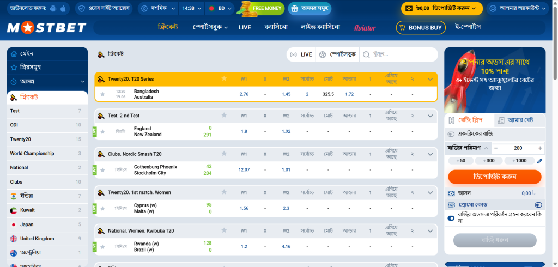Favorite the Gothenburg Phoenix match star
Screen dimensions: 558x267
102,170
